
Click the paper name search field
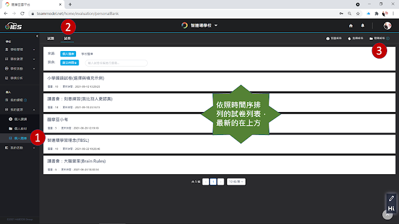(x=117, y=63)
